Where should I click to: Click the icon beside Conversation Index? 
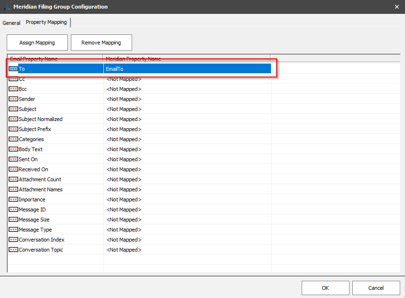point(13,240)
